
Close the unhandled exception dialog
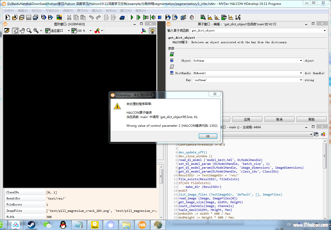(215, 94)
